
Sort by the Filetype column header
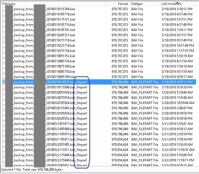tap(144, 4)
